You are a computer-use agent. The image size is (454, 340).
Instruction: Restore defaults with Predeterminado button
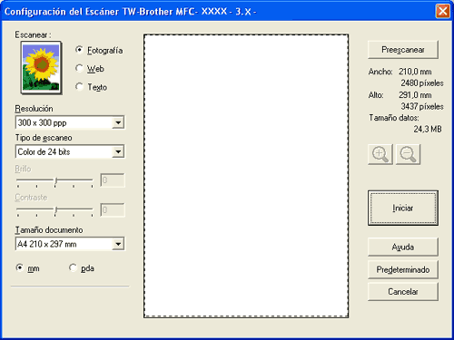coord(403,269)
